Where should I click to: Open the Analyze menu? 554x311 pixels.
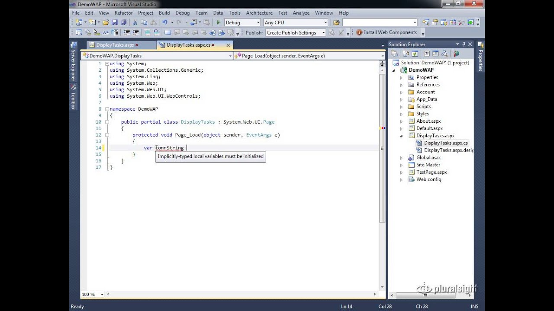click(x=301, y=13)
